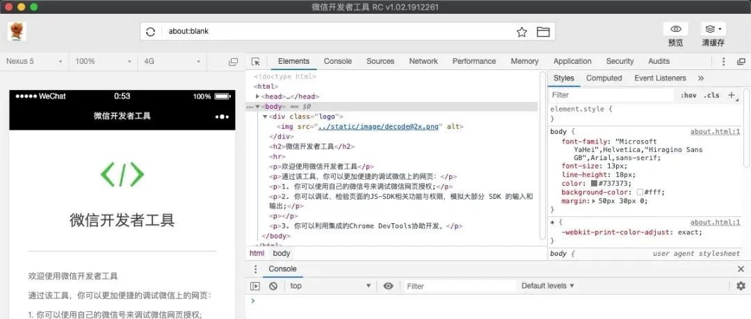Select the Styles pane tab

click(564, 78)
